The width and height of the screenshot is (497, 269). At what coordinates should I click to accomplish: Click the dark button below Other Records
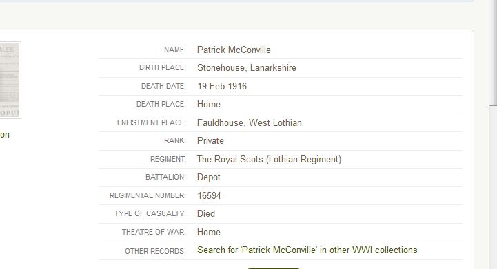(x=273, y=268)
